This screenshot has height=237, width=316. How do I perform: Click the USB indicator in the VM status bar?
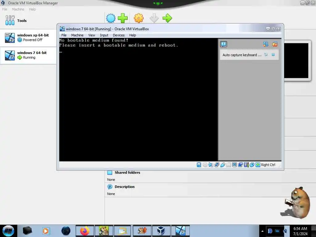point(223,165)
